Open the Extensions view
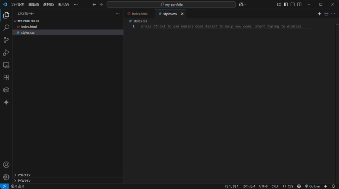Screen dimensions: 339x189 pyautogui.click(x=6, y=77)
